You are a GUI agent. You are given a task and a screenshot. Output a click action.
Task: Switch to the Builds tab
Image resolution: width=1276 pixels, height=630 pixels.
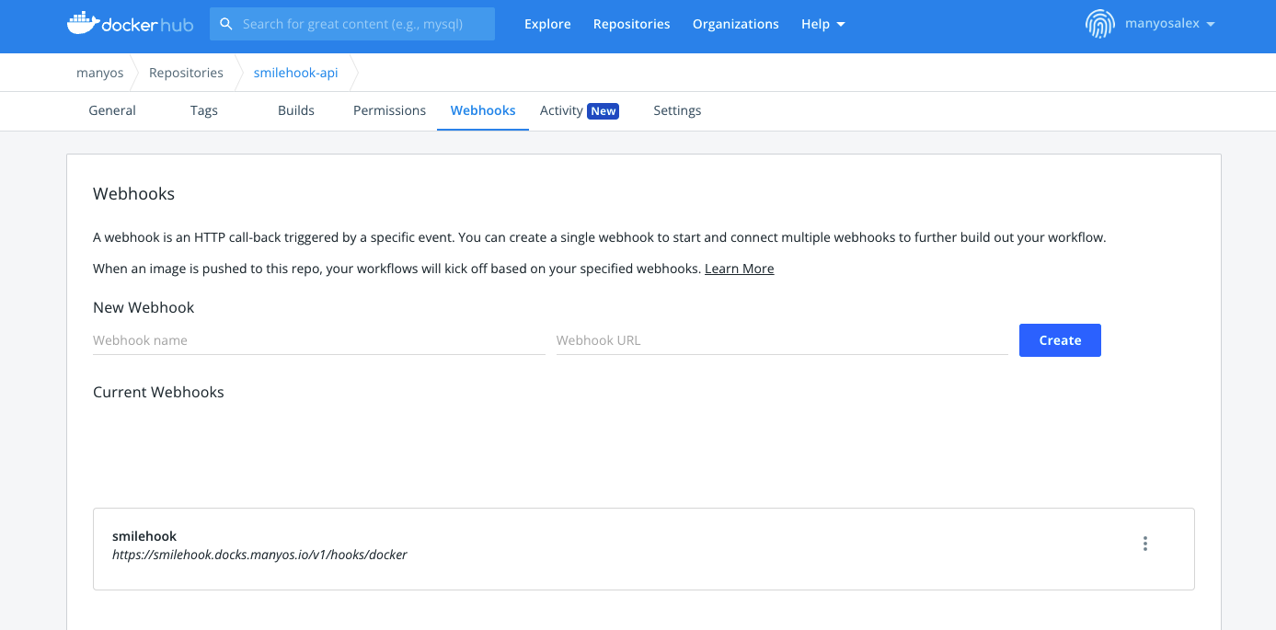(295, 110)
